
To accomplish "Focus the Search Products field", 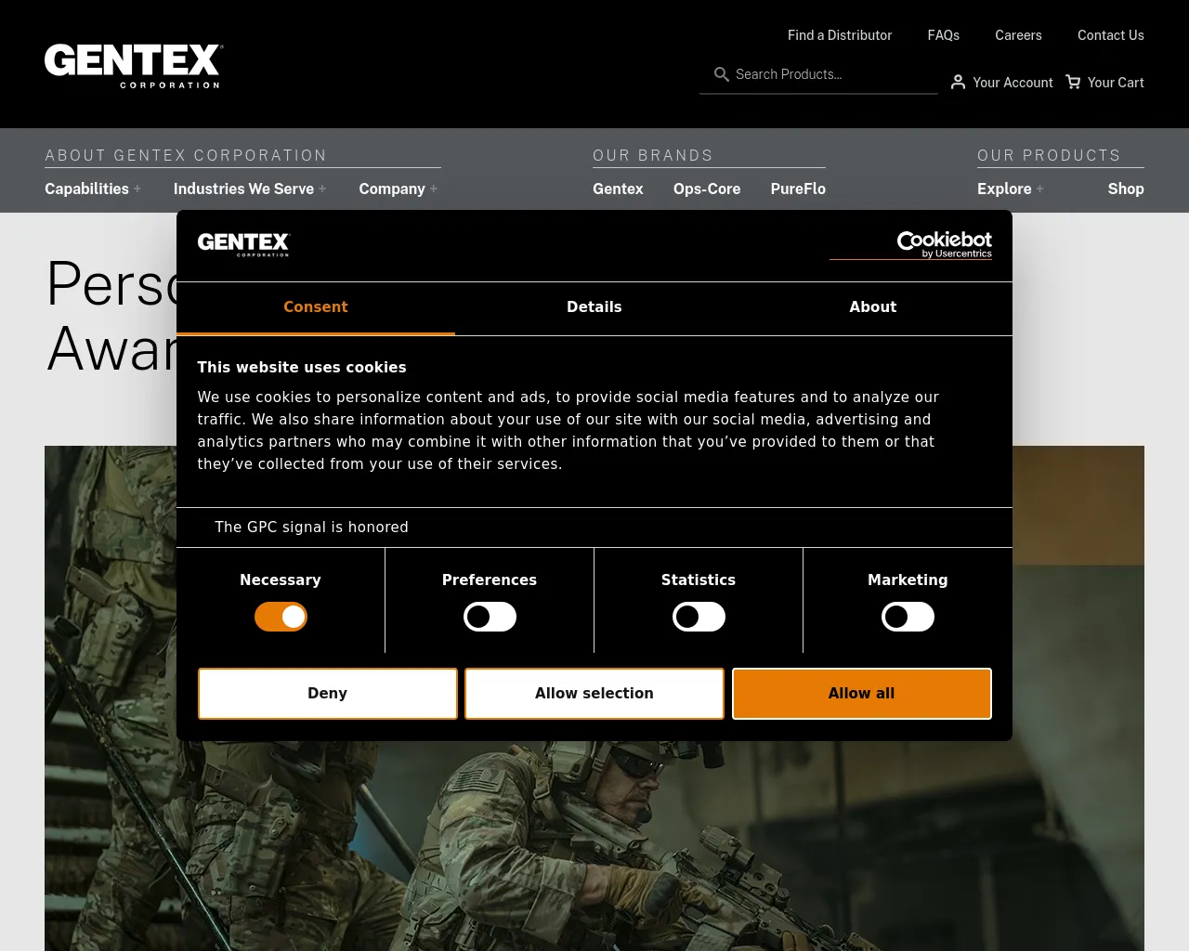I will click(818, 74).
